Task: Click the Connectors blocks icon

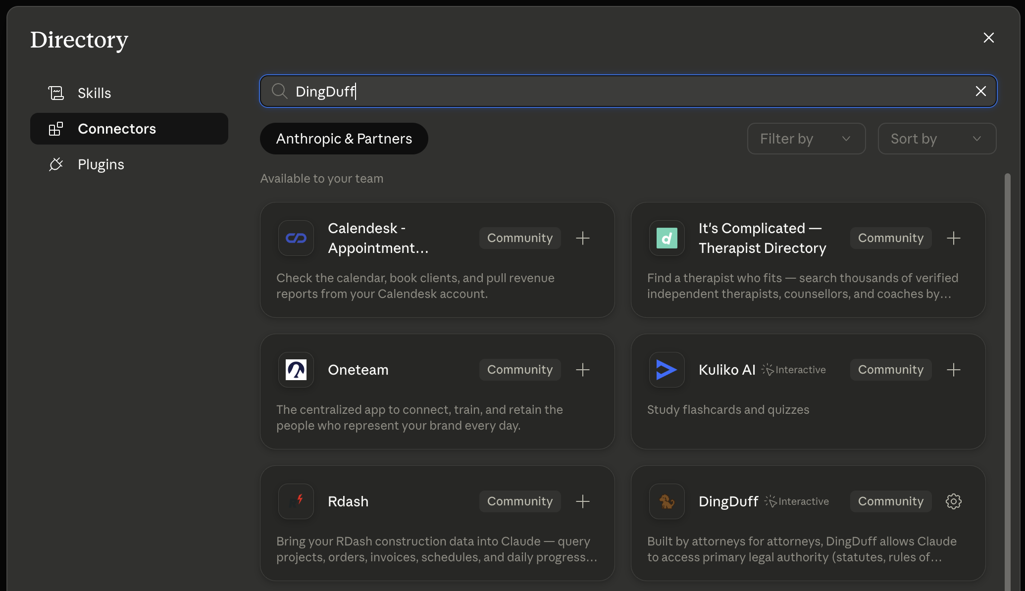Action: [56, 129]
